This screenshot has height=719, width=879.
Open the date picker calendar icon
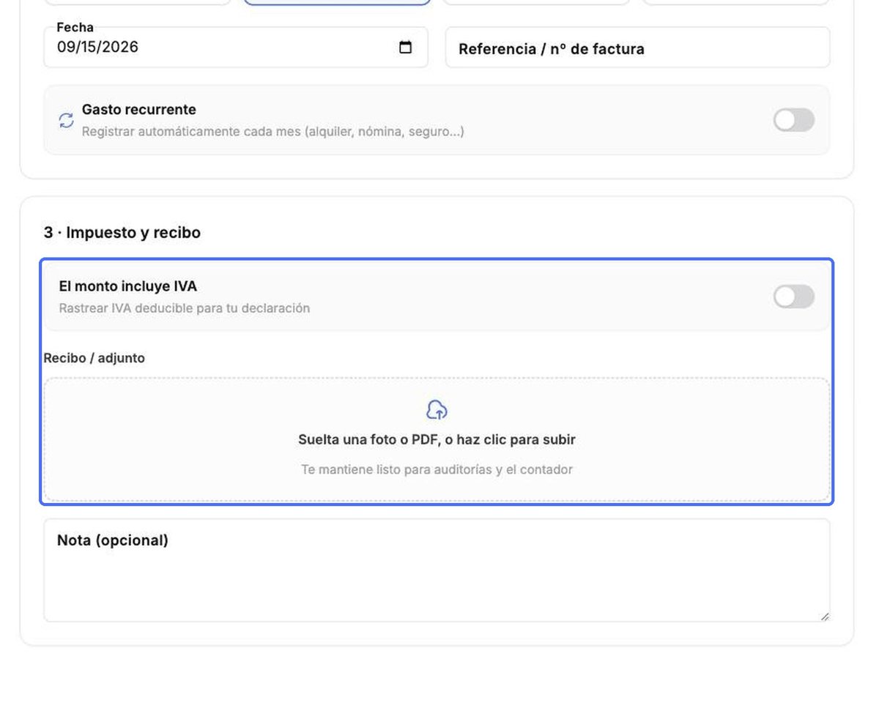pos(405,48)
